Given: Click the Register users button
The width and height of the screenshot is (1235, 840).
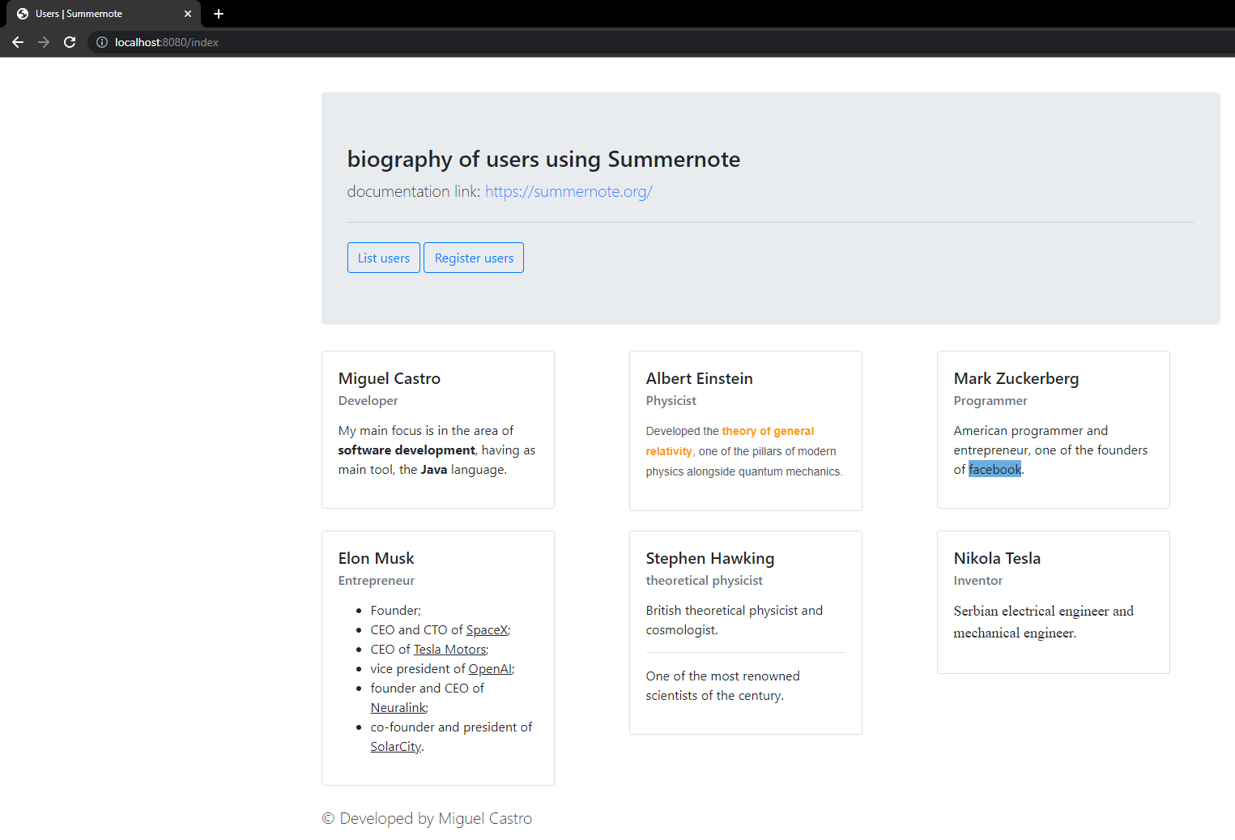Looking at the screenshot, I should point(473,258).
